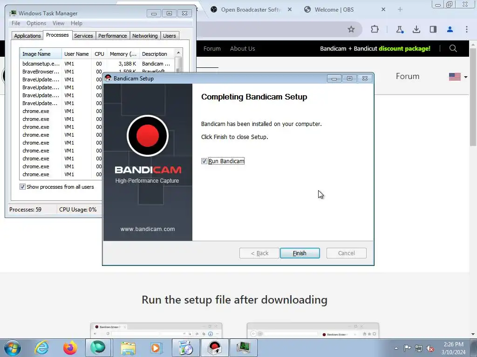The width and height of the screenshot is (477, 357).
Task: Click the website search magnifier icon
Action: [x=453, y=48]
